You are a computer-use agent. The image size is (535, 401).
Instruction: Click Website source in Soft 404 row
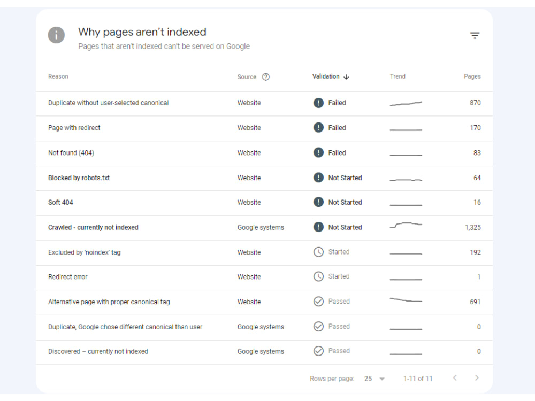(249, 202)
